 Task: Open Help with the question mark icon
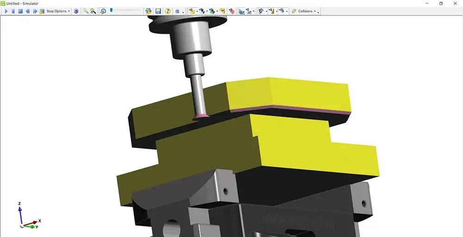[168, 11]
